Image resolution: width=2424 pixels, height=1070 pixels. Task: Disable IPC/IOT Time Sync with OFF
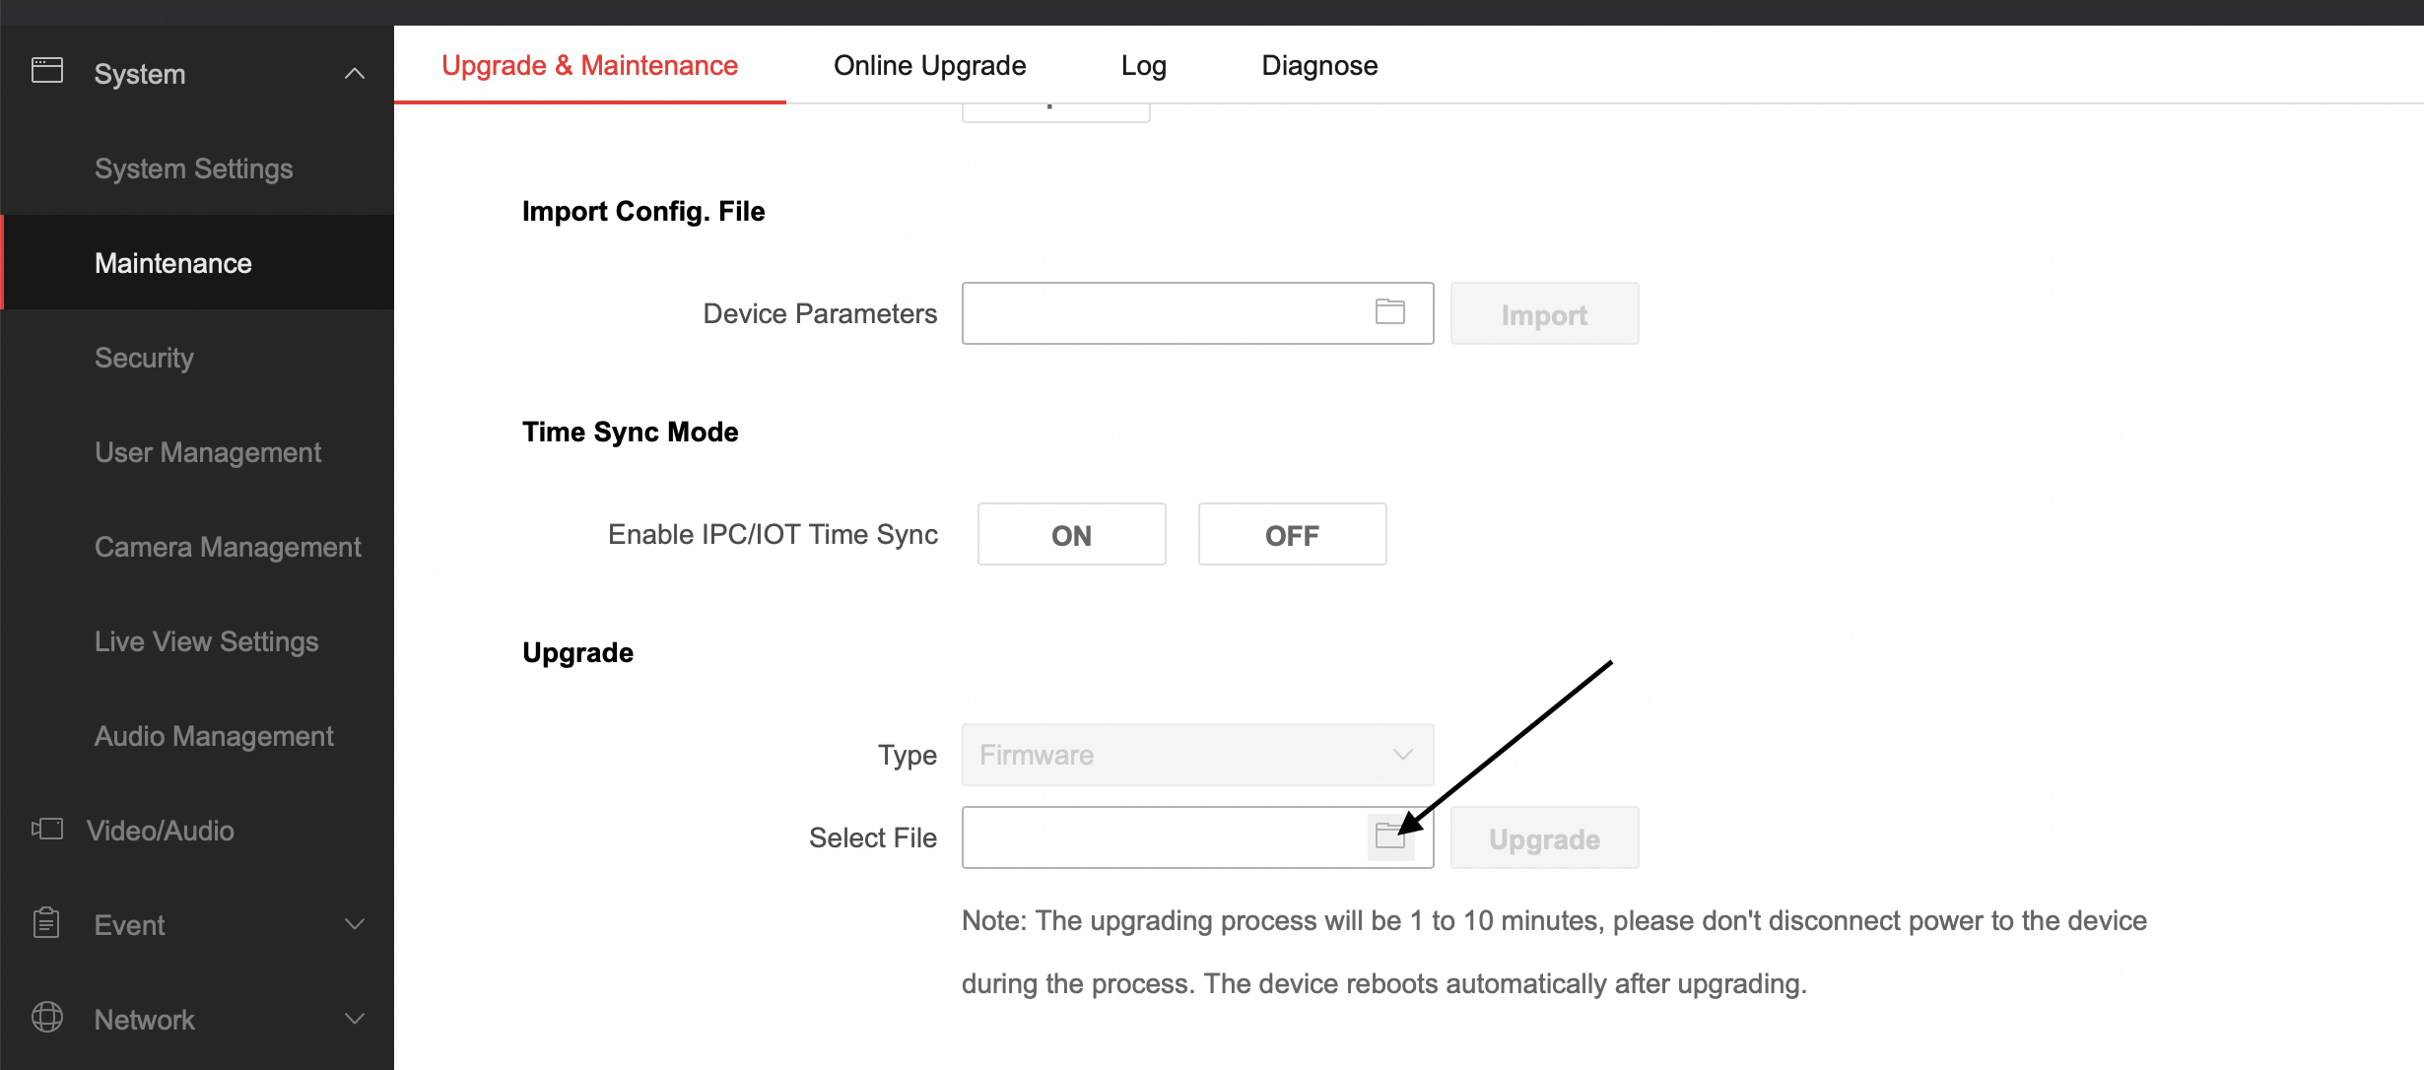[x=1292, y=534]
